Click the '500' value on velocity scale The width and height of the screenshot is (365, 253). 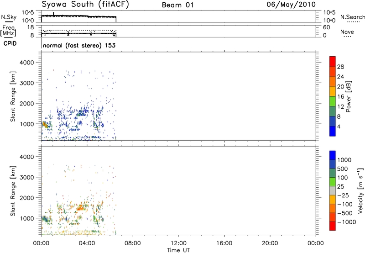(x=343, y=169)
